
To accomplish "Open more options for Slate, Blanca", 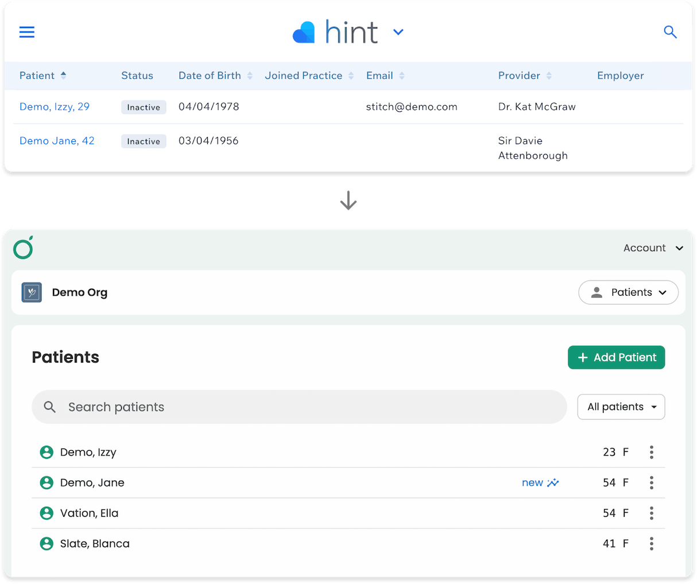I will 651,544.
